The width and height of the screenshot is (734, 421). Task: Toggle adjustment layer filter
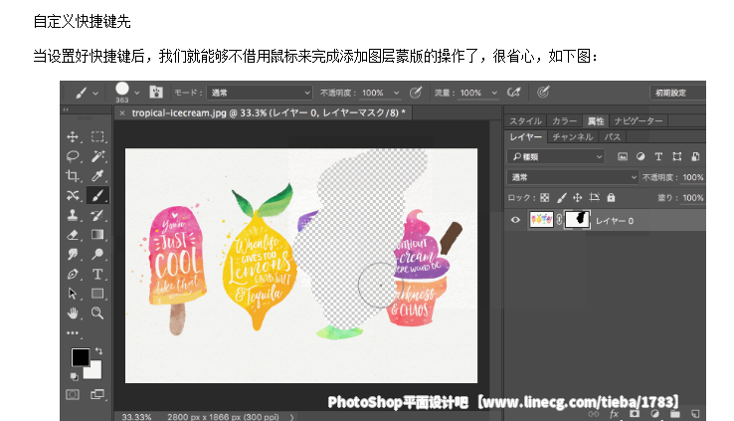click(641, 157)
